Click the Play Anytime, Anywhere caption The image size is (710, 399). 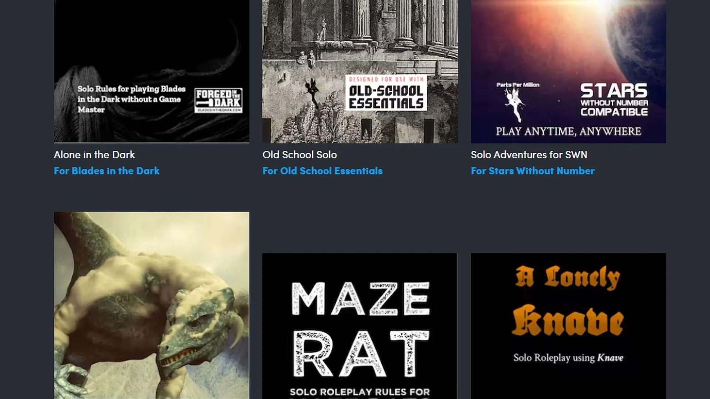click(x=568, y=132)
